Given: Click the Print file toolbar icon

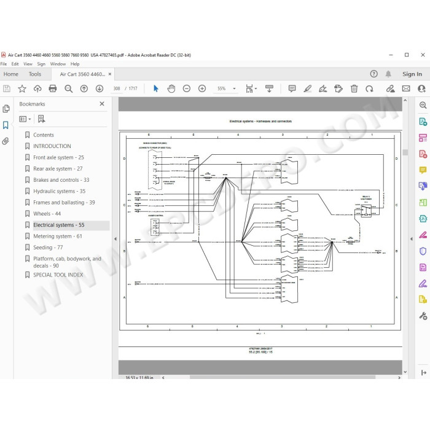Looking at the screenshot, I should [x=53, y=88].
